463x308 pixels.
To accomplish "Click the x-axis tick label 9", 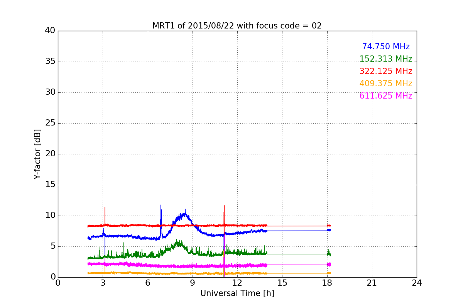I will click(192, 283).
